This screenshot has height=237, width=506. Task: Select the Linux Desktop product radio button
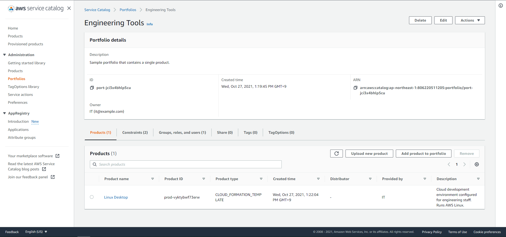pos(92,197)
